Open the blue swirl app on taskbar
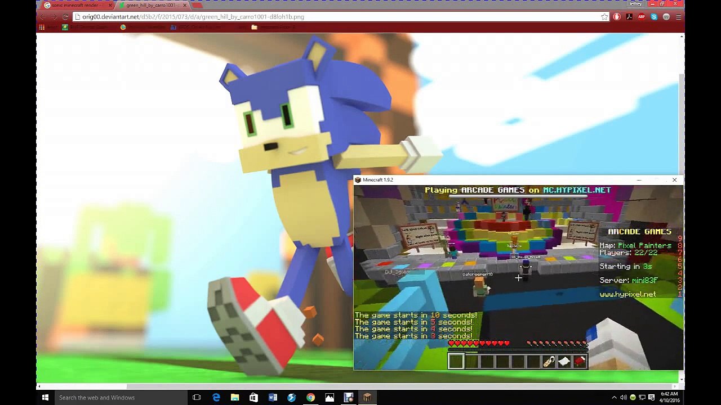 (x=291, y=398)
